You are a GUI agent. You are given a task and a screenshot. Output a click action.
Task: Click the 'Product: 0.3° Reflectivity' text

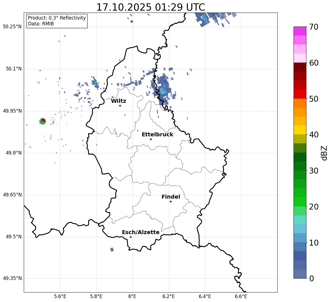point(57,18)
